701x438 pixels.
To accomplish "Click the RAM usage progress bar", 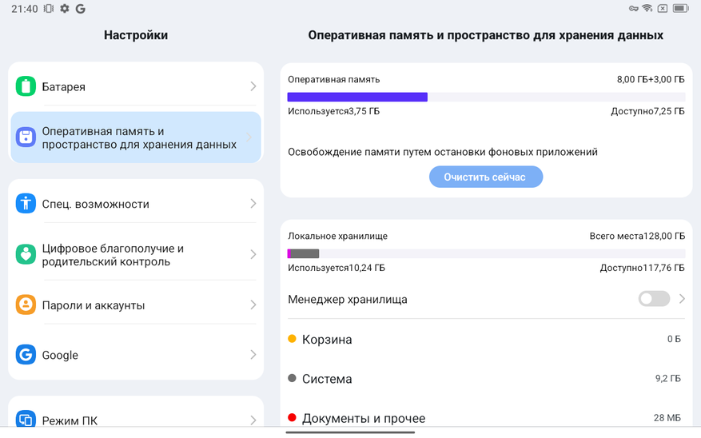I will (x=486, y=98).
